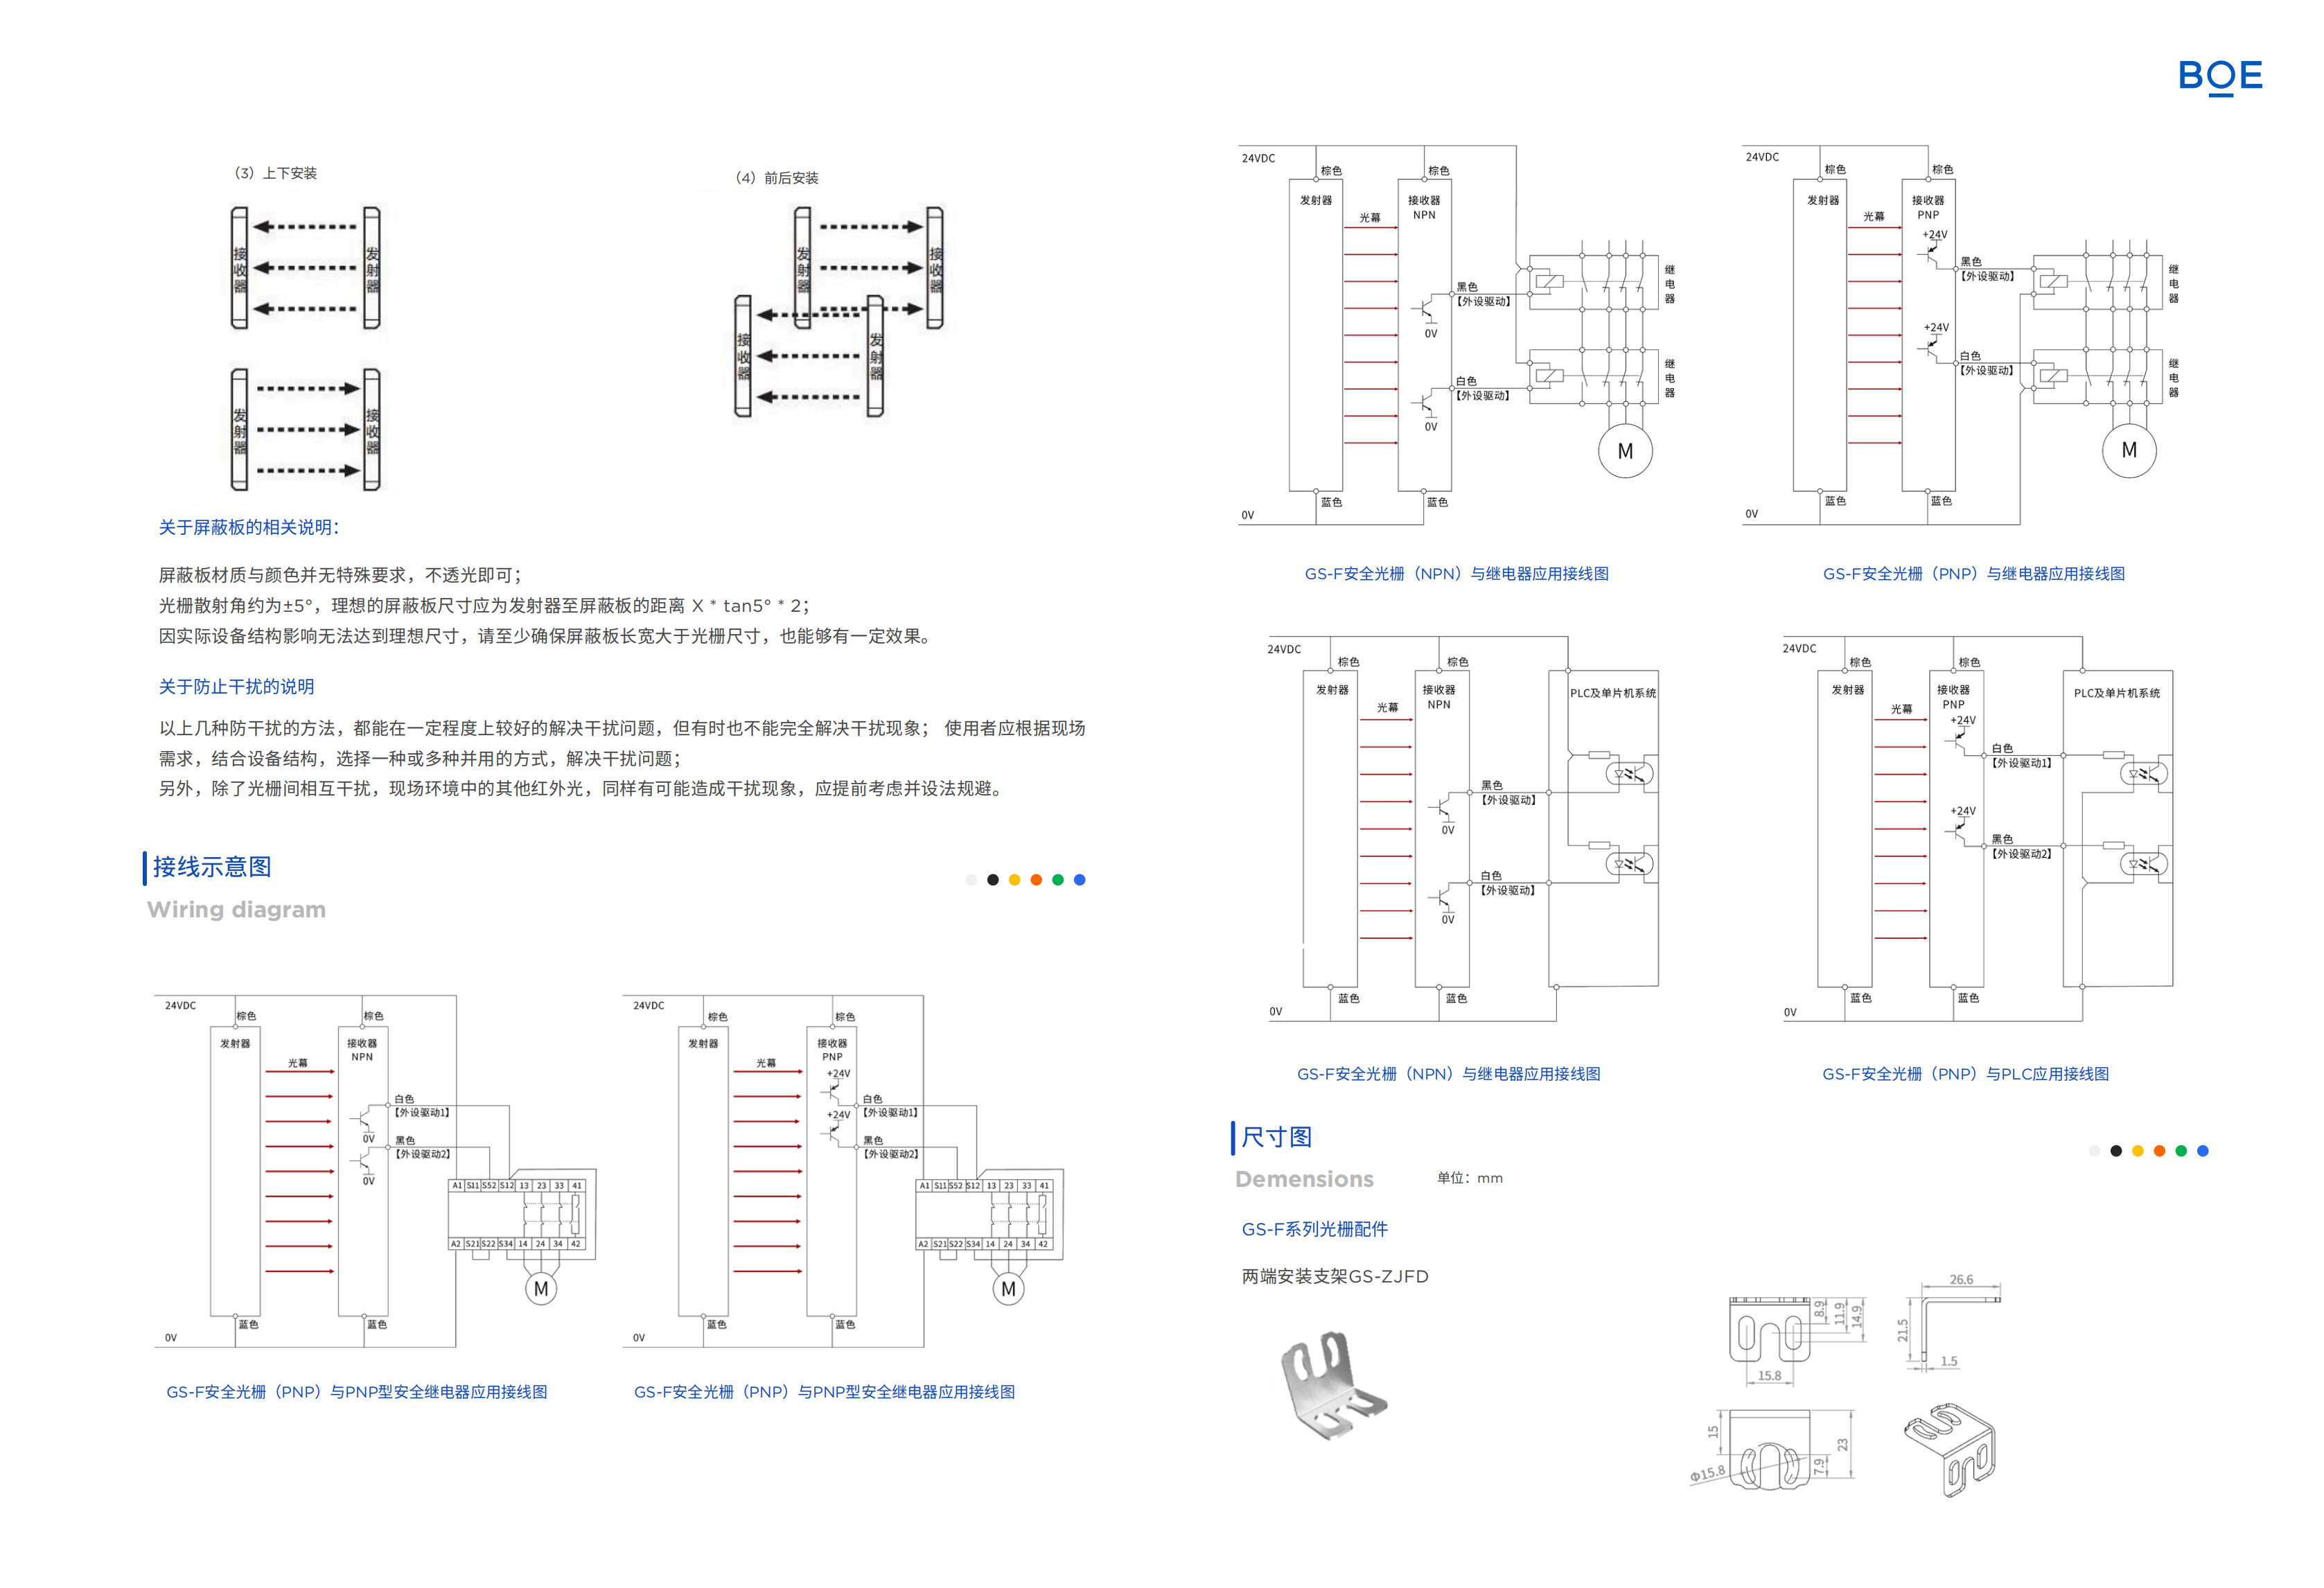Screen dimensions: 2324x1588
Task: Click motor M symbol in top NPN relay diagram
Action: pyautogui.click(x=1625, y=451)
